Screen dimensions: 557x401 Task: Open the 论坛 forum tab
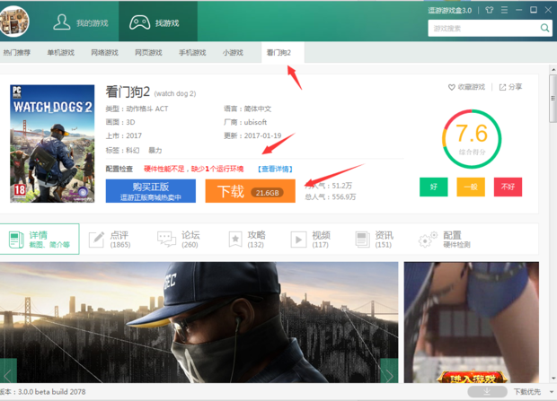coord(178,240)
